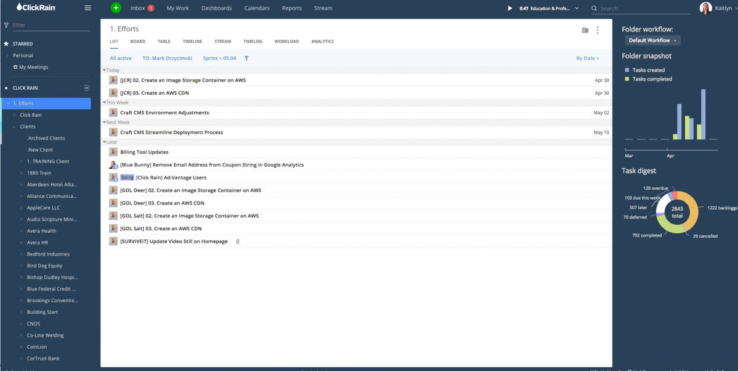Click the 792 completed label in Task digest
Image resolution: width=738 pixels, height=371 pixels.
[647, 235]
